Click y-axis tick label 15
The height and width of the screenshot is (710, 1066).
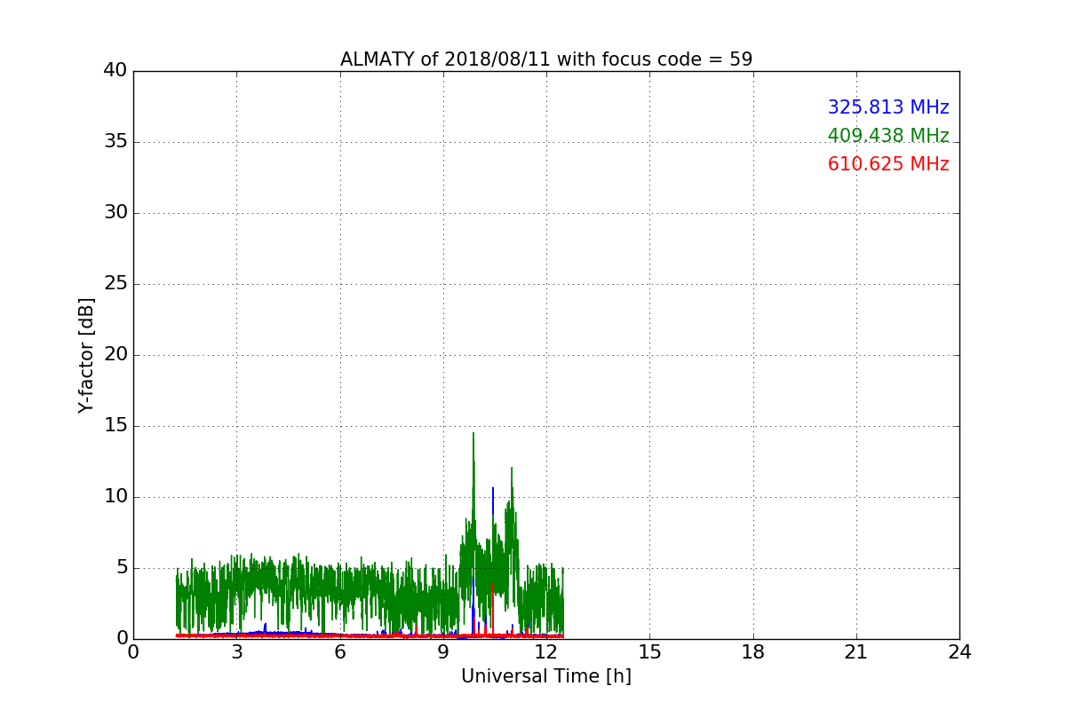pos(115,426)
